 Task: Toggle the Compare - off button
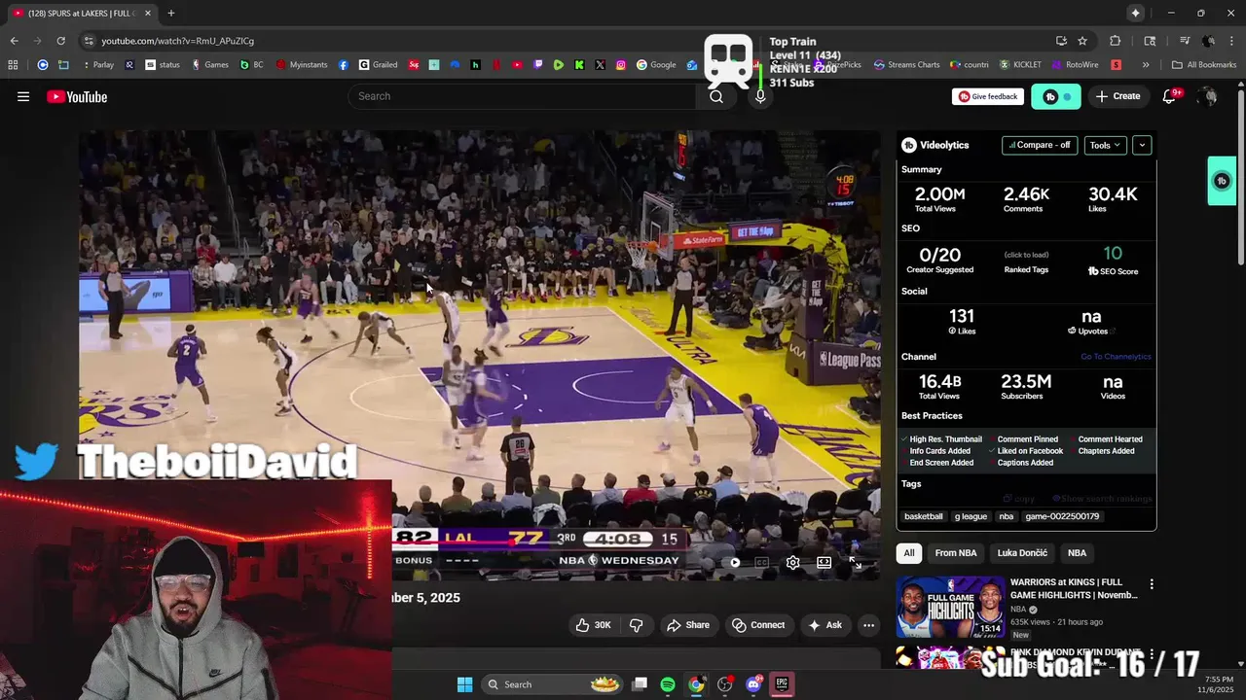[1040, 145]
